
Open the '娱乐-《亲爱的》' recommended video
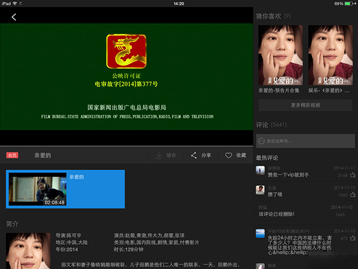coord(330,58)
